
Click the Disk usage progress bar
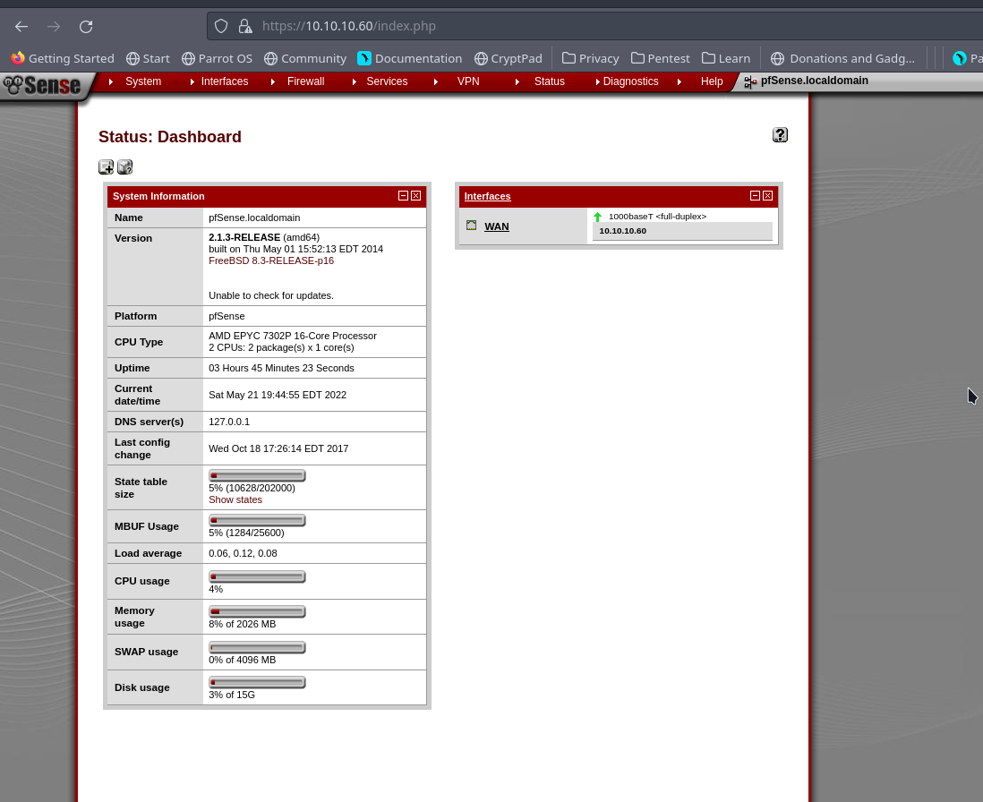[257, 682]
